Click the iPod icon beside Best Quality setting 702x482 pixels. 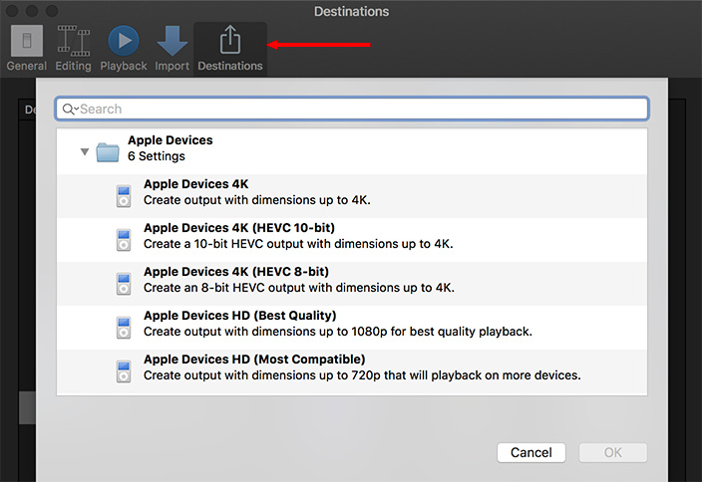pyautogui.click(x=124, y=328)
